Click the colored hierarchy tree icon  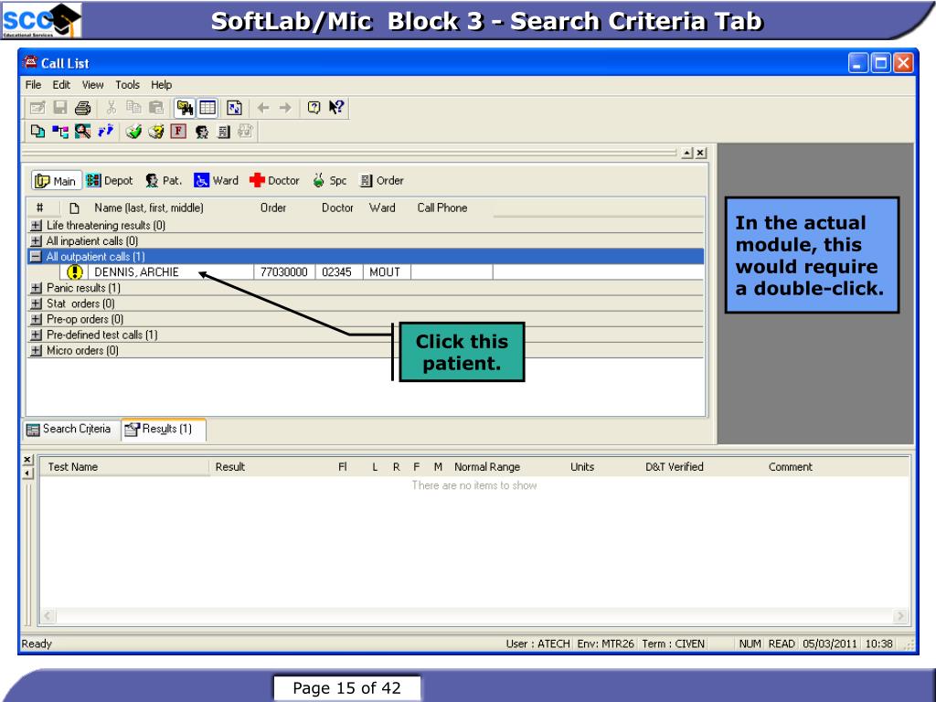[59, 132]
